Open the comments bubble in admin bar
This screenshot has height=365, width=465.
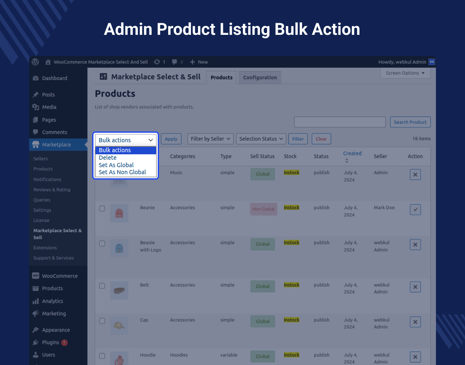point(174,62)
